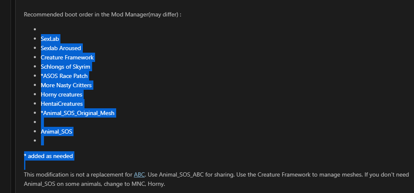Click the bullet point beside Animal_SOS

[x=35, y=131]
